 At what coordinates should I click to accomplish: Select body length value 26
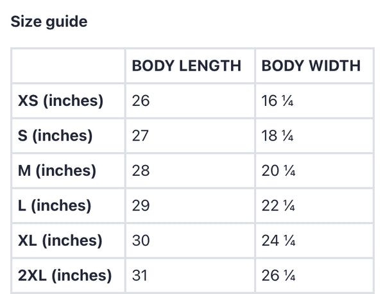pos(141,101)
